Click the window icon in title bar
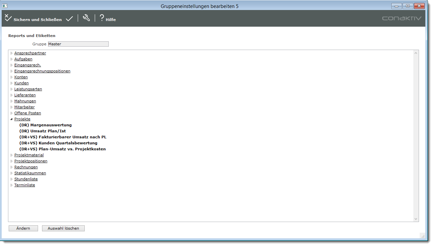The width and height of the screenshot is (433, 246). click(5, 6)
